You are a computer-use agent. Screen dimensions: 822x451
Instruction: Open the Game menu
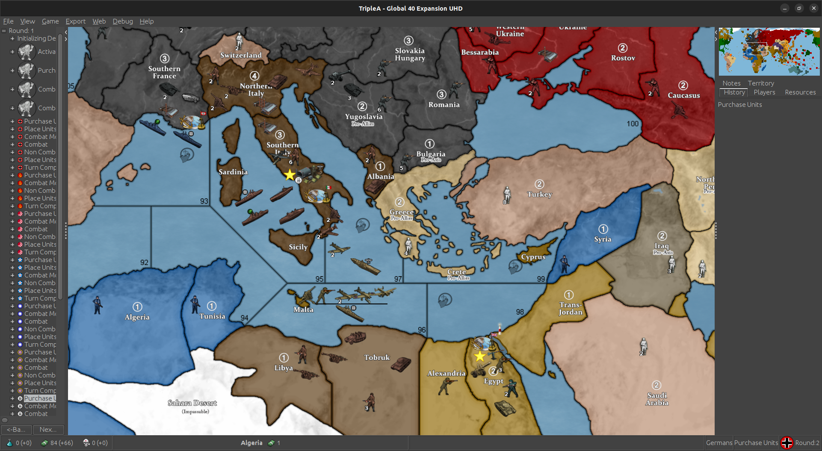tap(50, 21)
